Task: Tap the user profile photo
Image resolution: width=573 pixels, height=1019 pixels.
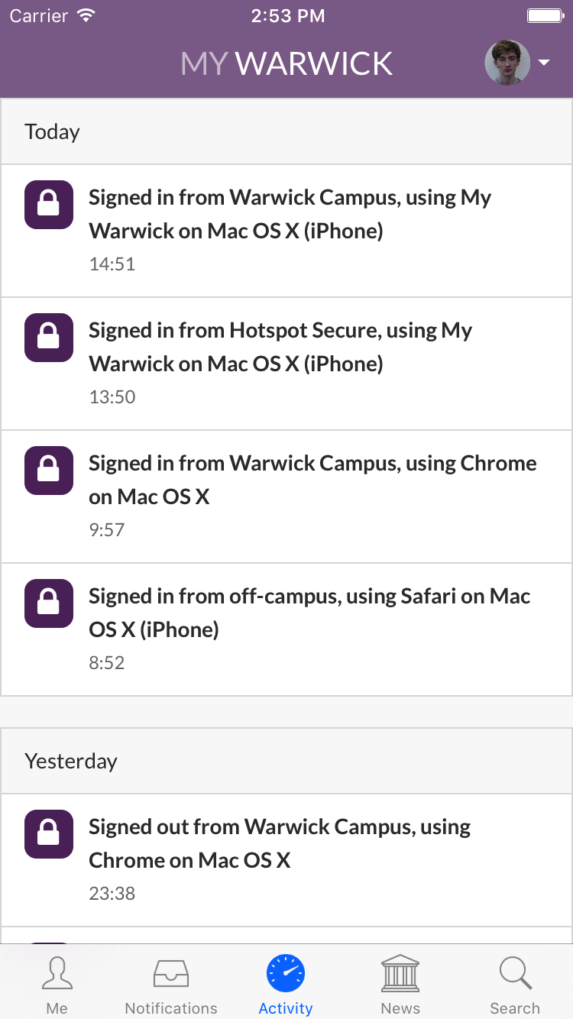Action: [507, 63]
